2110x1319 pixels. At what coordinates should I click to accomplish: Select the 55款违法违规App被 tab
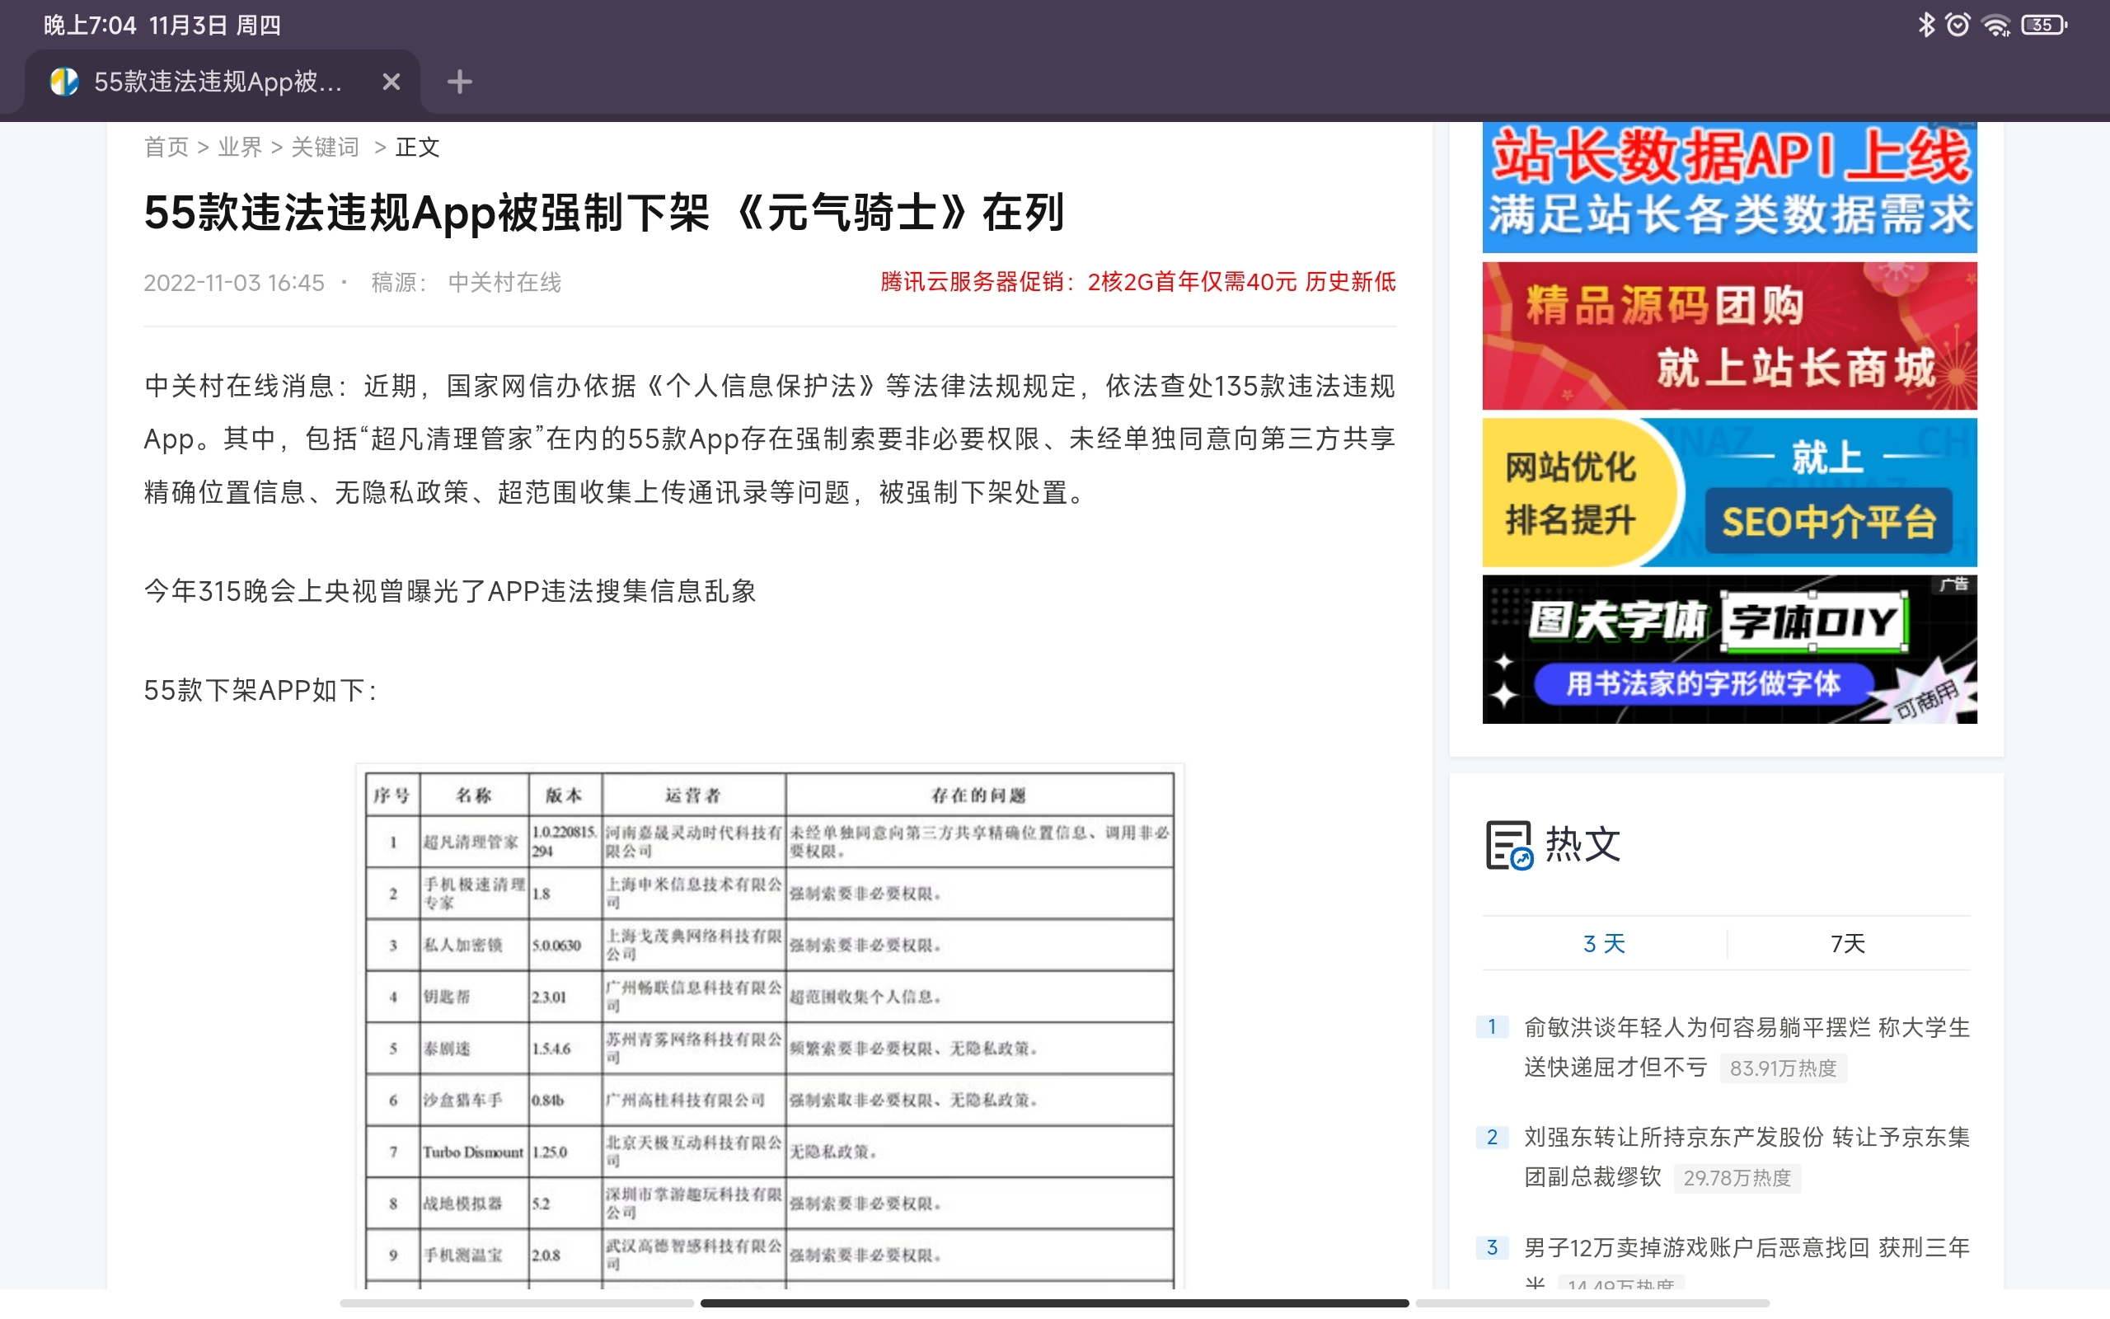coord(222,82)
